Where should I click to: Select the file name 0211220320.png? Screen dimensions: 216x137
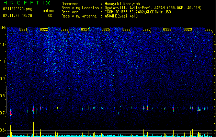click(x=18, y=9)
